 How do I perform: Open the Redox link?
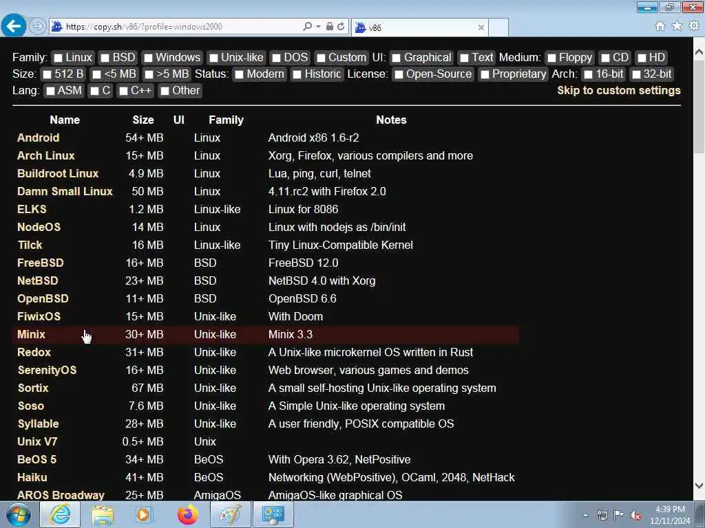tap(34, 353)
